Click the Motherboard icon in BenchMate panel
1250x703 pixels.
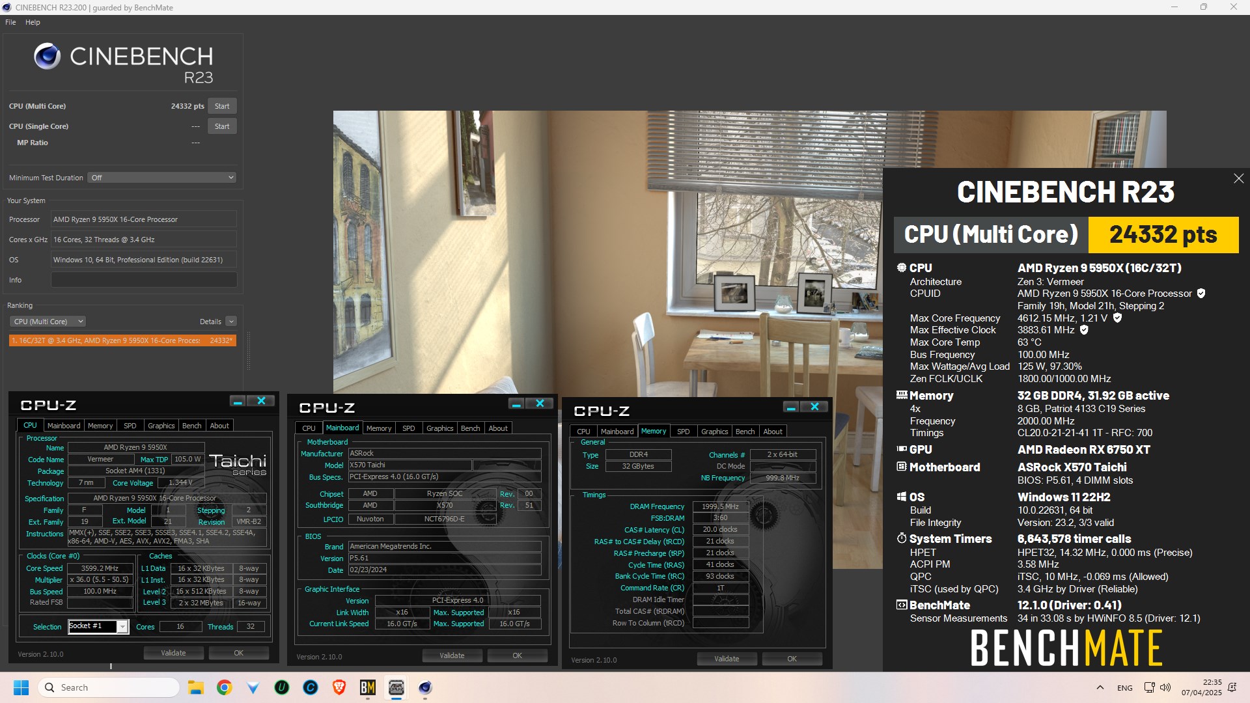click(902, 467)
